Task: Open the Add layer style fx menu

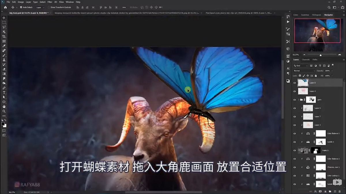Action: [x=316, y=191]
